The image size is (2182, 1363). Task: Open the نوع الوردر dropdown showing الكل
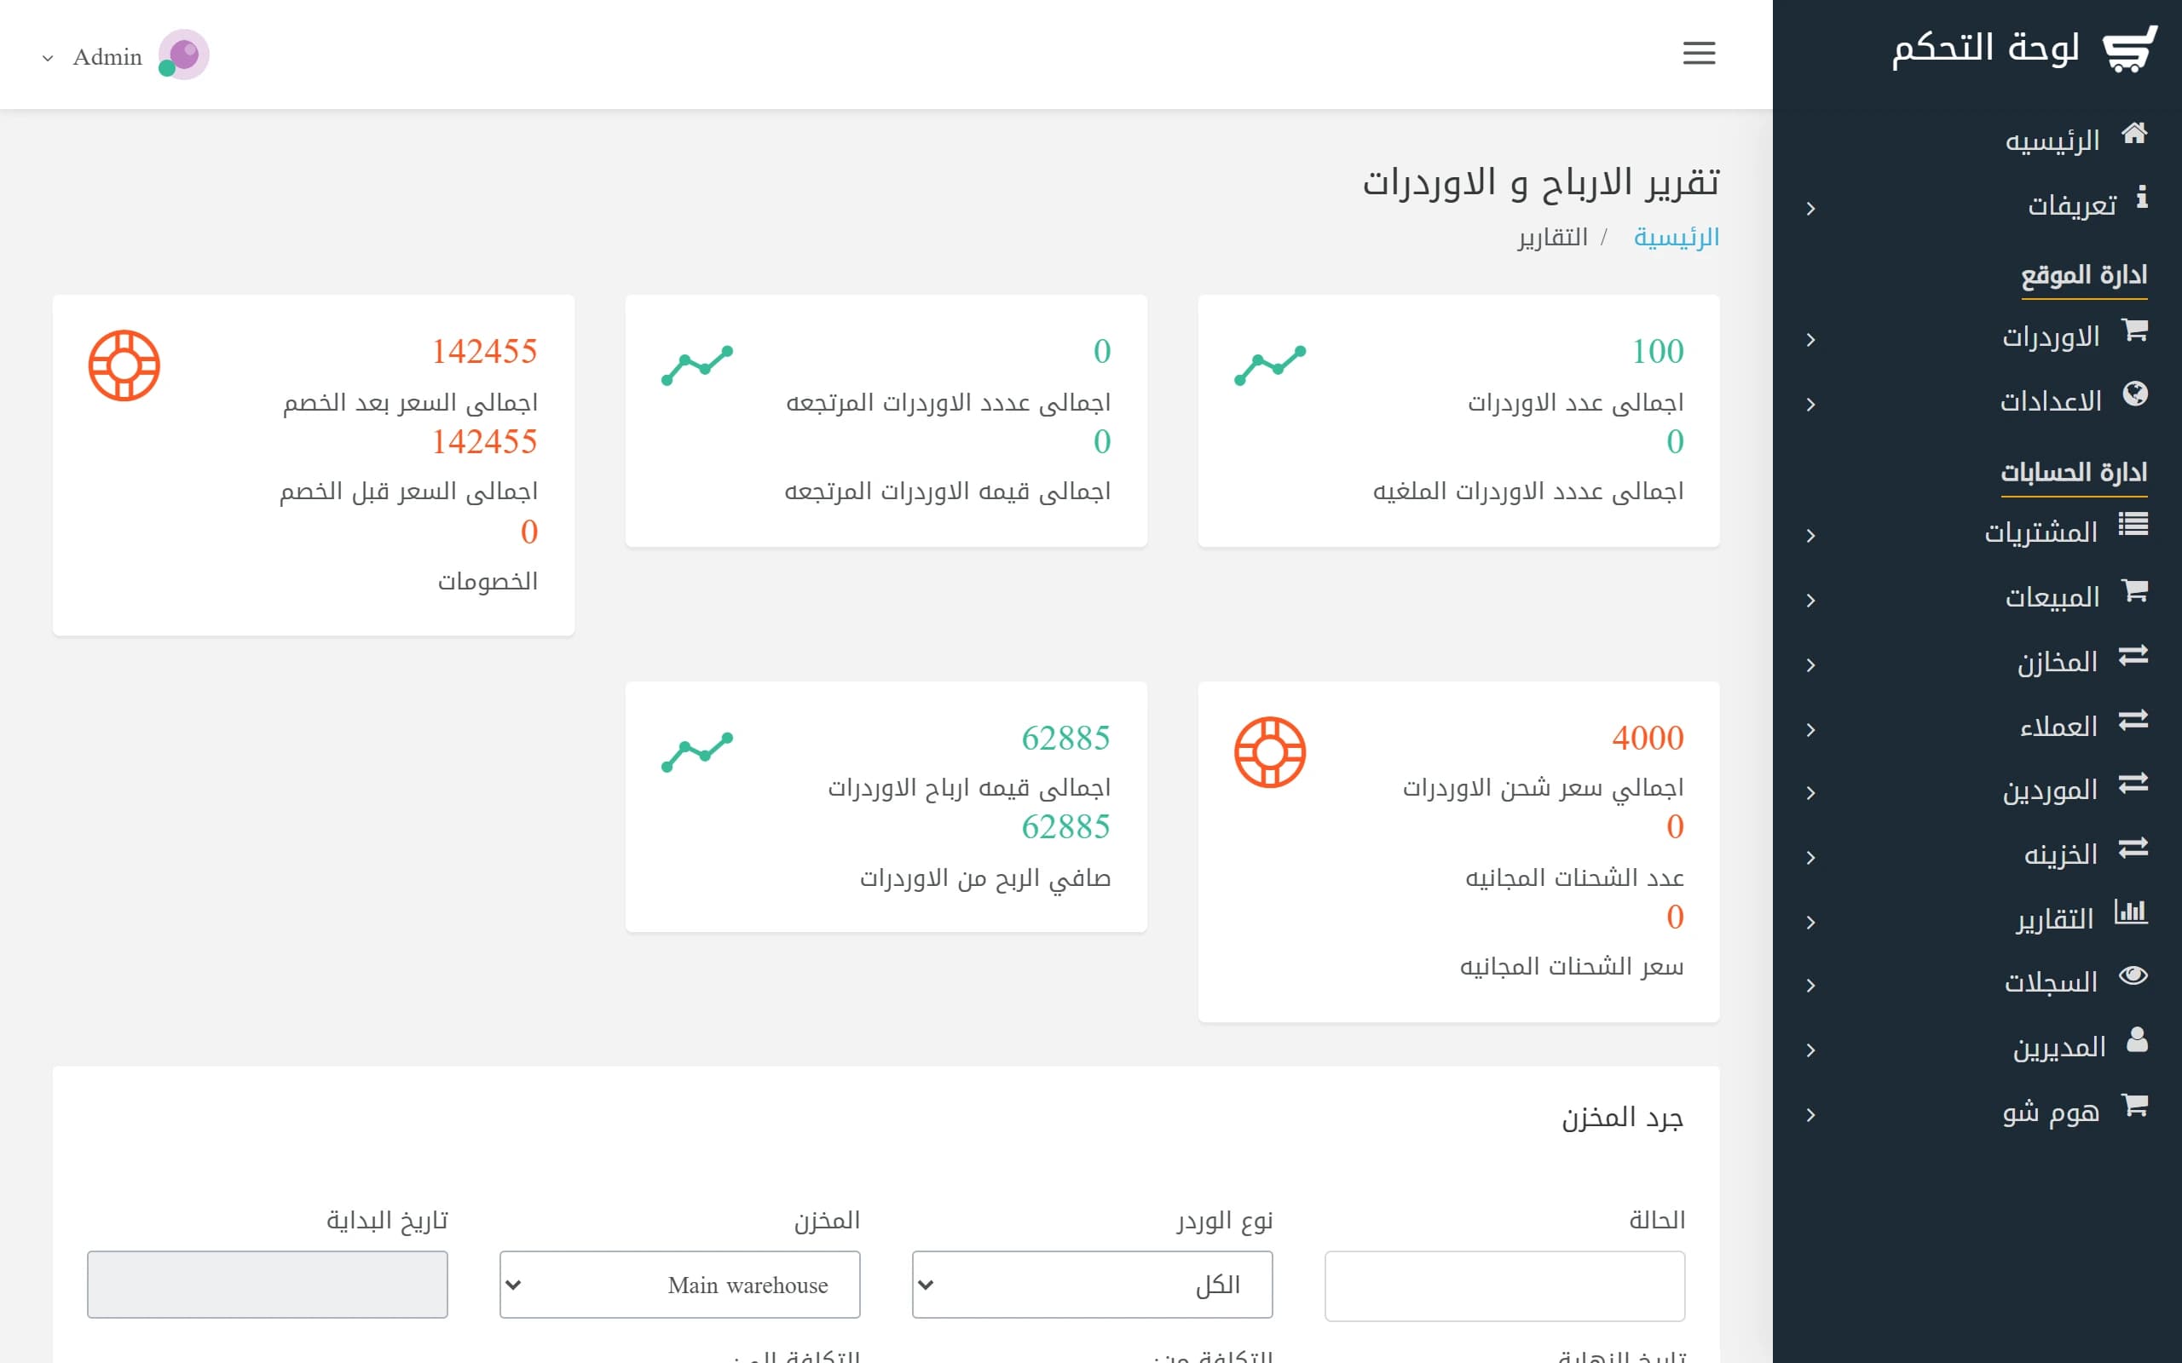(x=1092, y=1285)
